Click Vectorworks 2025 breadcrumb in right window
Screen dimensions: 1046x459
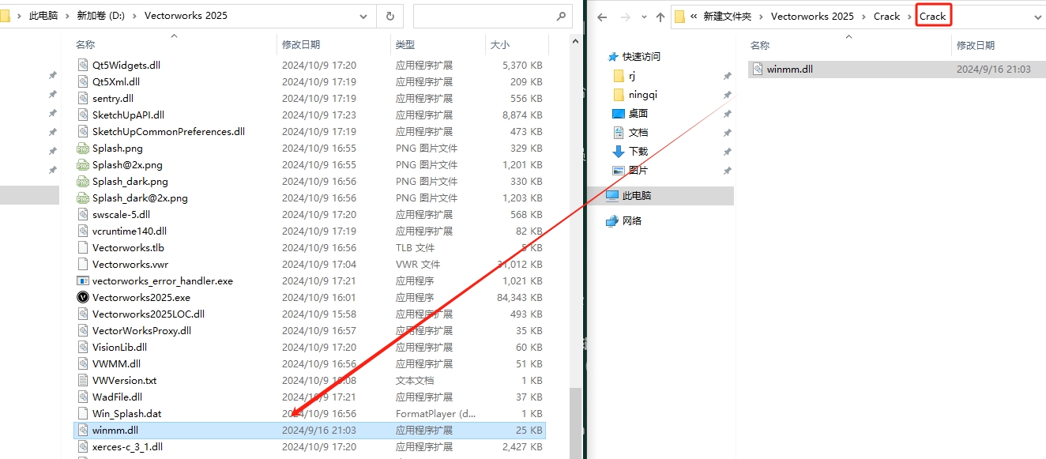(x=812, y=17)
